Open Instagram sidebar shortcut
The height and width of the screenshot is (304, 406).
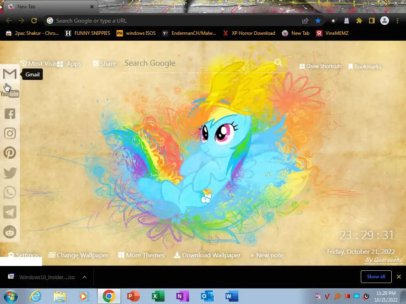point(10,133)
